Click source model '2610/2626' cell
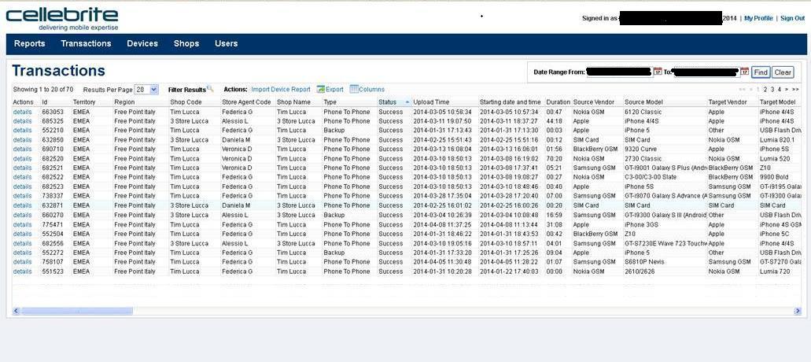 [640, 271]
